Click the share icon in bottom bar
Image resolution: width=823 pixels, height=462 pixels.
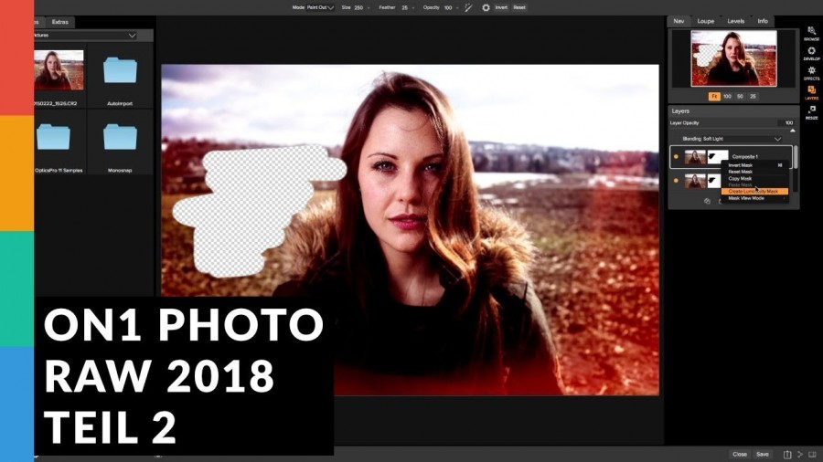tap(800, 454)
